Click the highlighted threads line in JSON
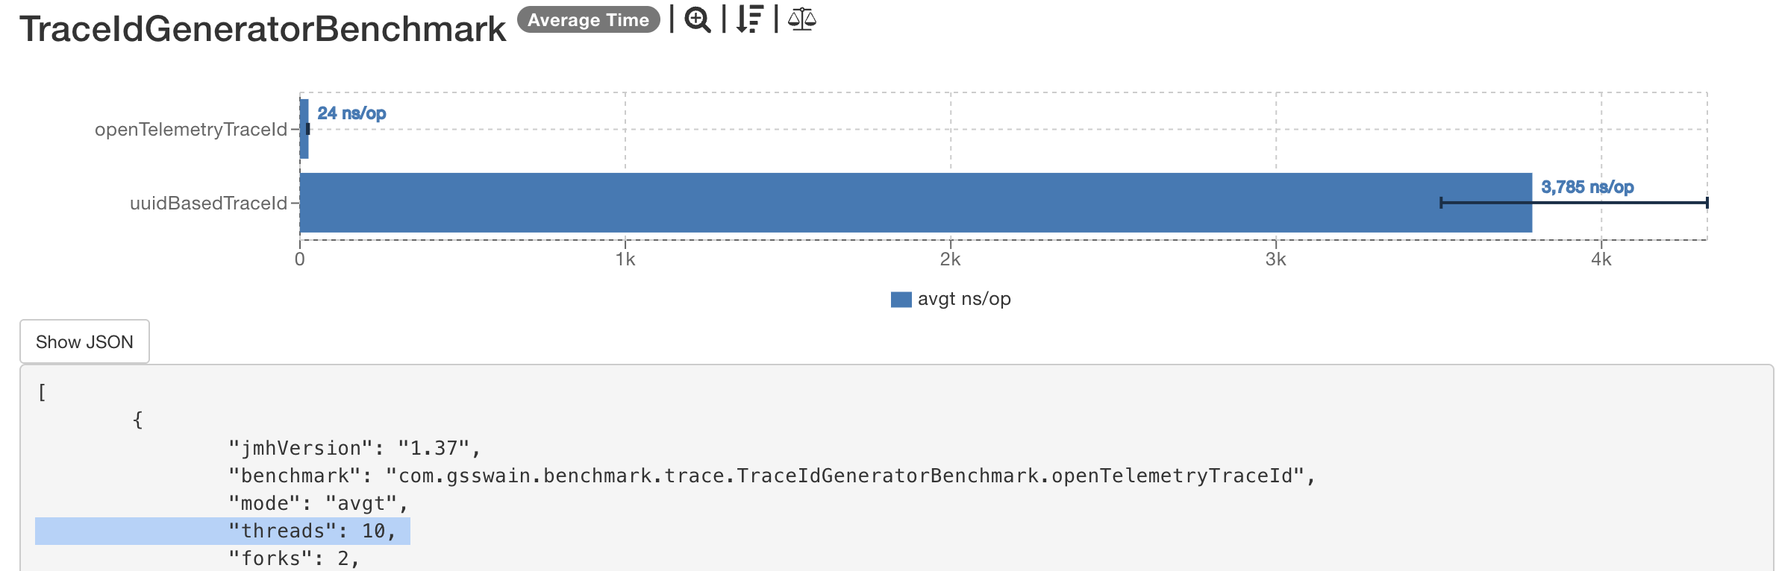The width and height of the screenshot is (1776, 571). click(311, 531)
